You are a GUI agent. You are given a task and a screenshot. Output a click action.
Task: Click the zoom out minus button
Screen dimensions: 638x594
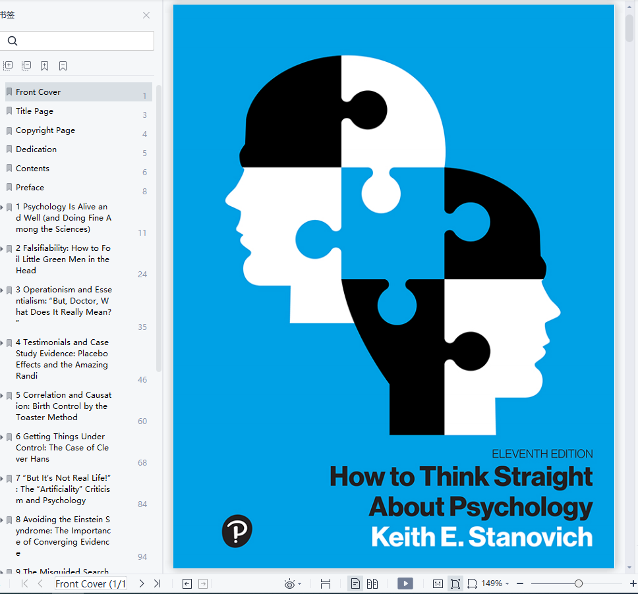pos(520,584)
